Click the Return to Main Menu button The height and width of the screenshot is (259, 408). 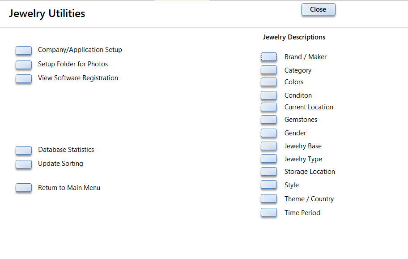[24, 187]
